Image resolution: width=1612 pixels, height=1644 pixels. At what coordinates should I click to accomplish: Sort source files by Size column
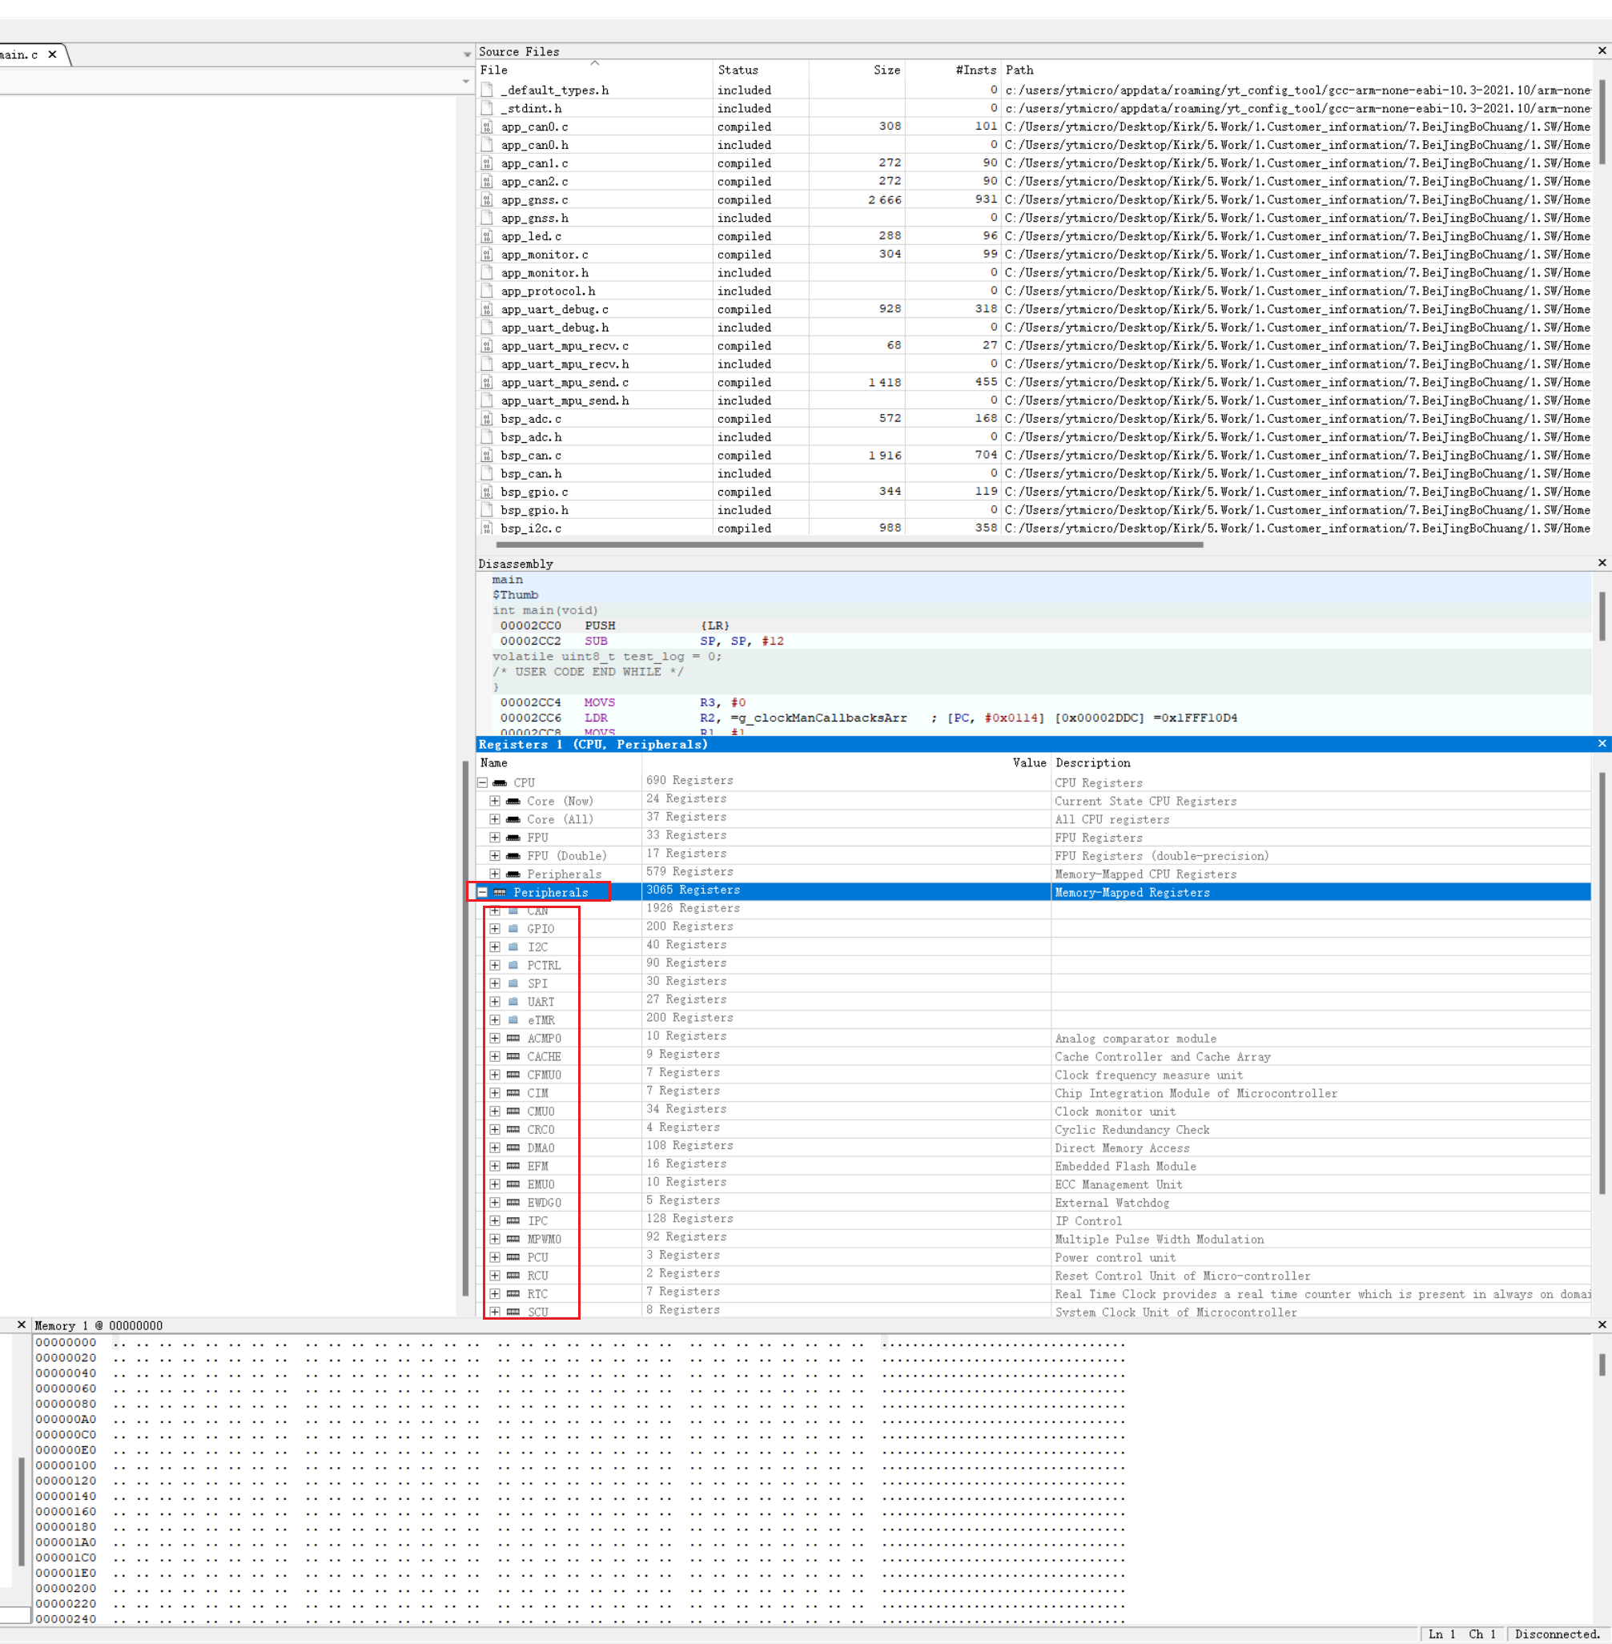coord(886,70)
